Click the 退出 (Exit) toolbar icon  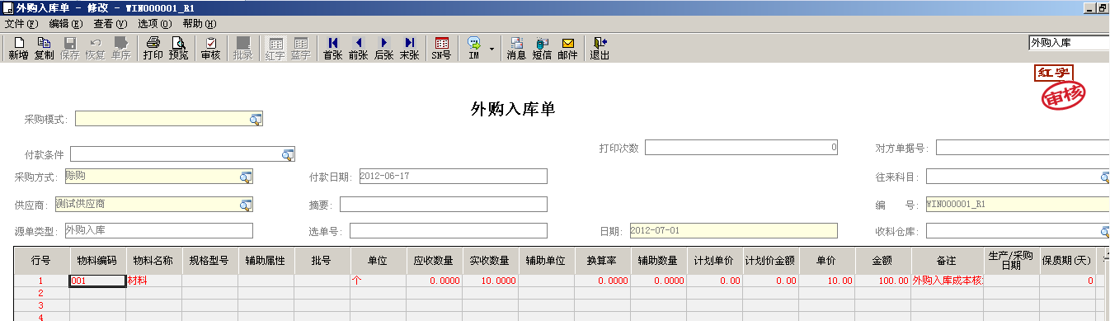600,49
